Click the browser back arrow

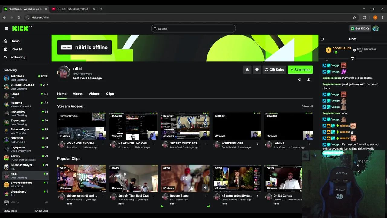click(5, 18)
